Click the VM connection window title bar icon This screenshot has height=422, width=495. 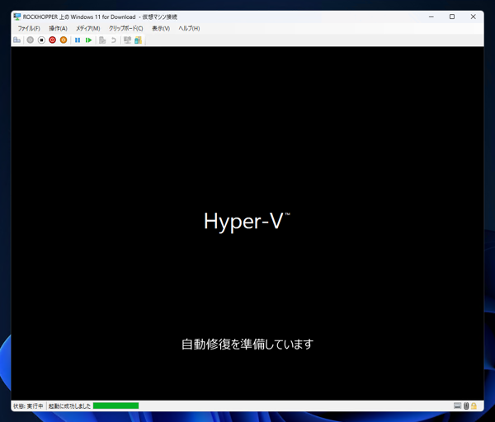pos(17,16)
